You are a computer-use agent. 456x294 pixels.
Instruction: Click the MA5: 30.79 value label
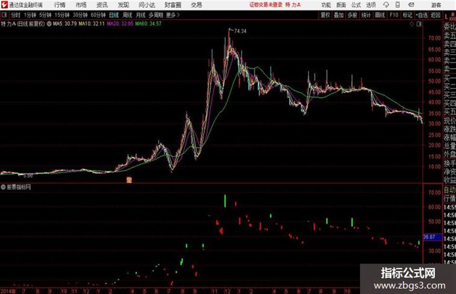pyautogui.click(x=65, y=24)
